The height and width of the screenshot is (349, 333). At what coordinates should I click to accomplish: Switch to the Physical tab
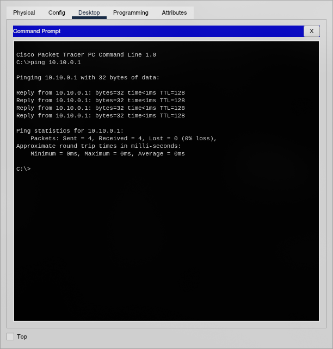click(24, 13)
